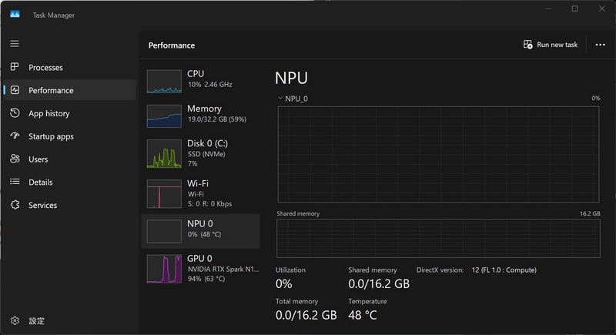
Task: Minimize the Task Manager window
Action: [x=548, y=8]
